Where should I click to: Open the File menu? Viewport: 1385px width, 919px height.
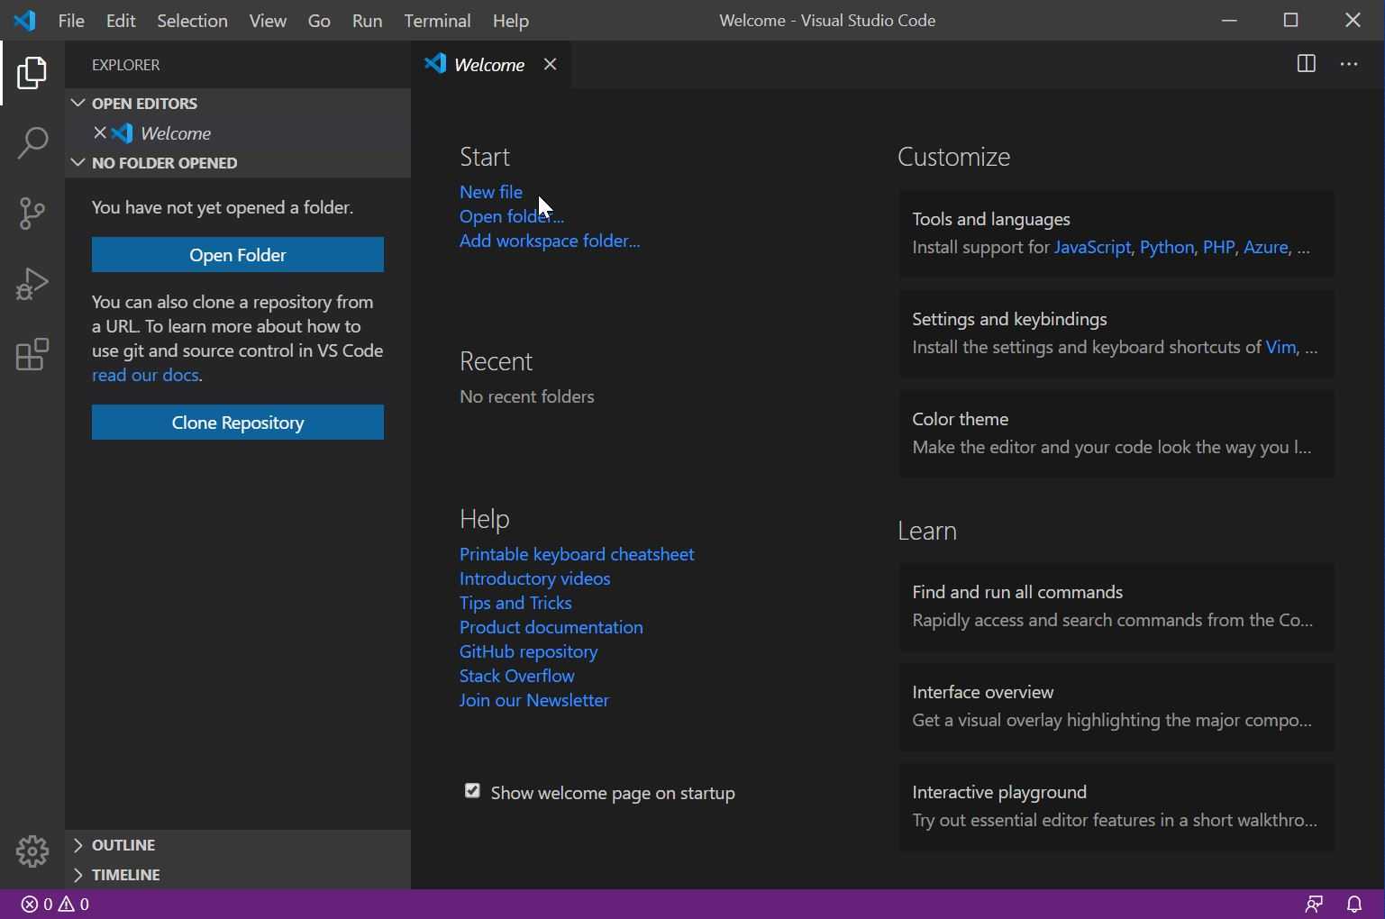[71, 20]
